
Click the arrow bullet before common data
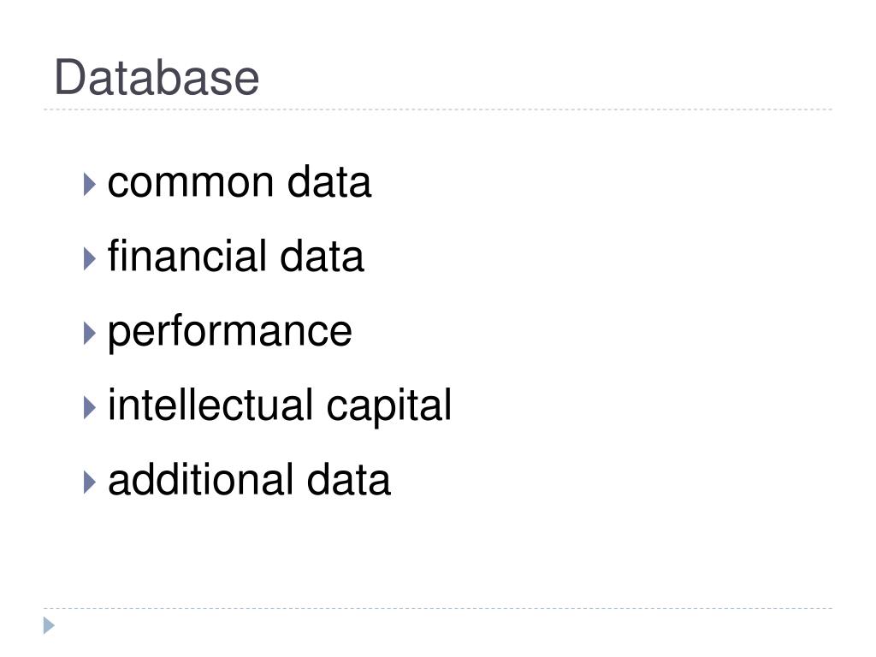pos(89,185)
